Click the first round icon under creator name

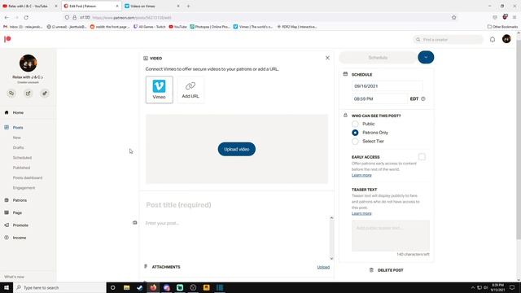[x=11, y=94]
